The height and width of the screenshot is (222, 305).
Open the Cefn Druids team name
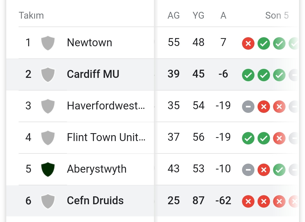[95, 201]
